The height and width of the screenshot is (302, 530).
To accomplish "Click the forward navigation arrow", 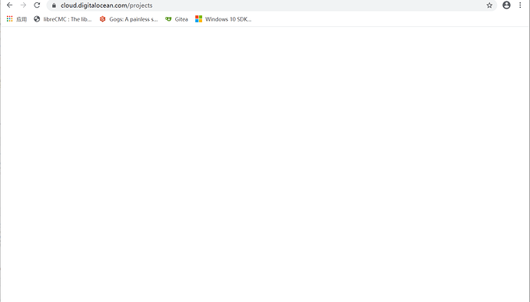I will (23, 5).
